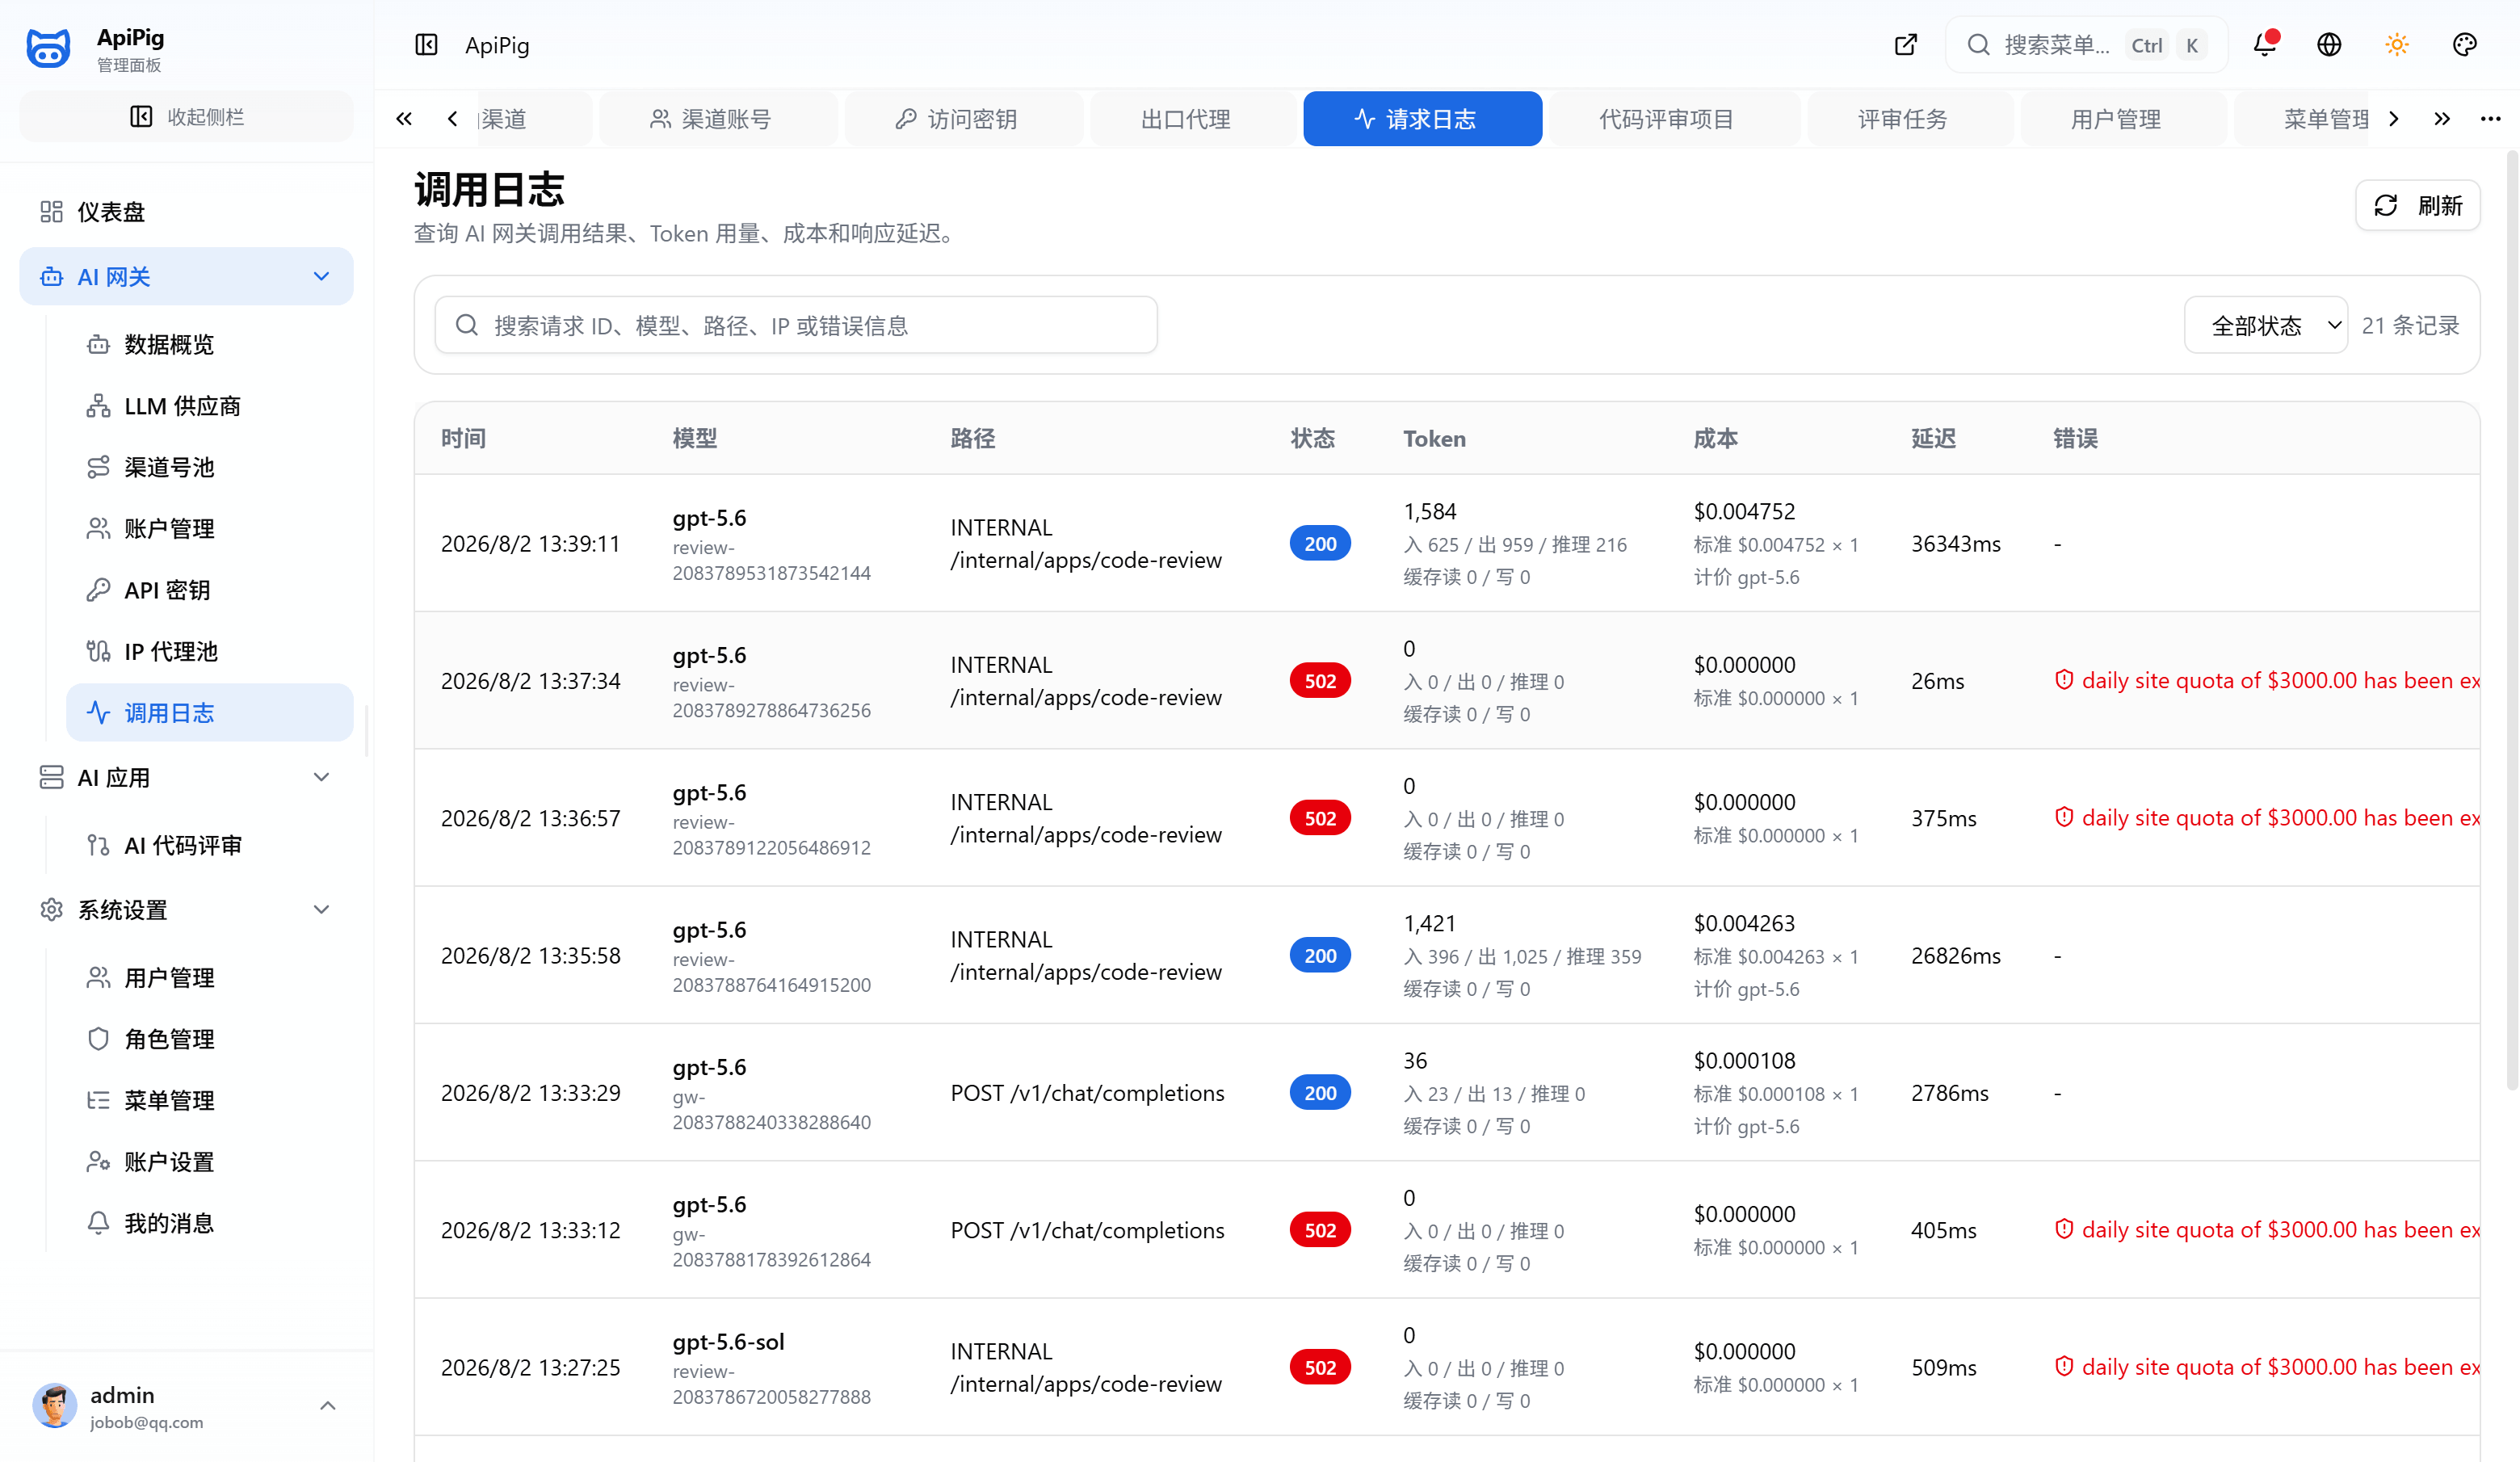Open IP 代理池 in sidebar
2520x1462 pixels.
210,652
